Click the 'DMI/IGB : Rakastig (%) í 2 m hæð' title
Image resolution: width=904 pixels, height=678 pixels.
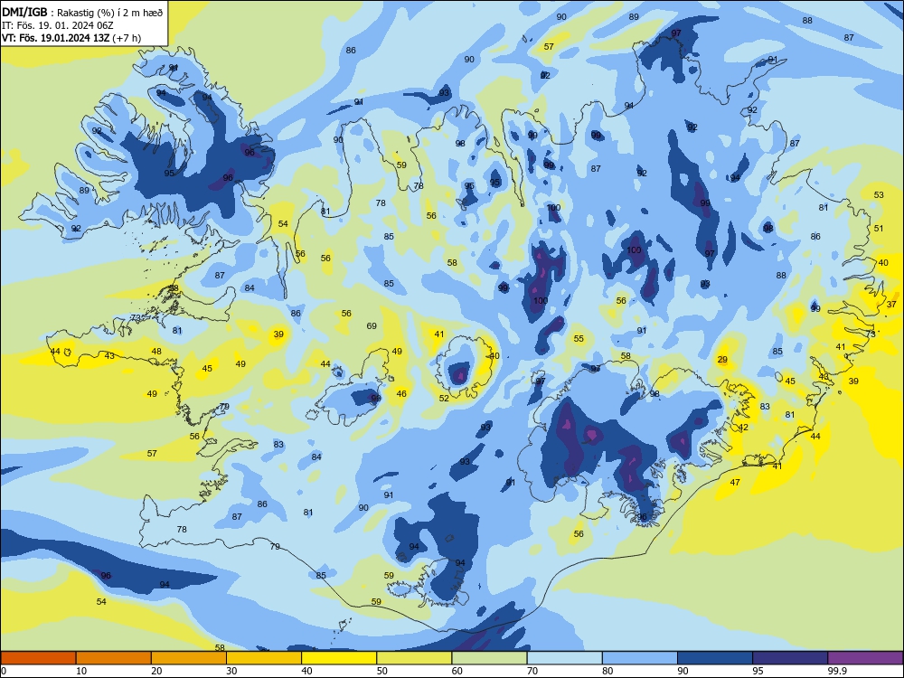tap(83, 13)
